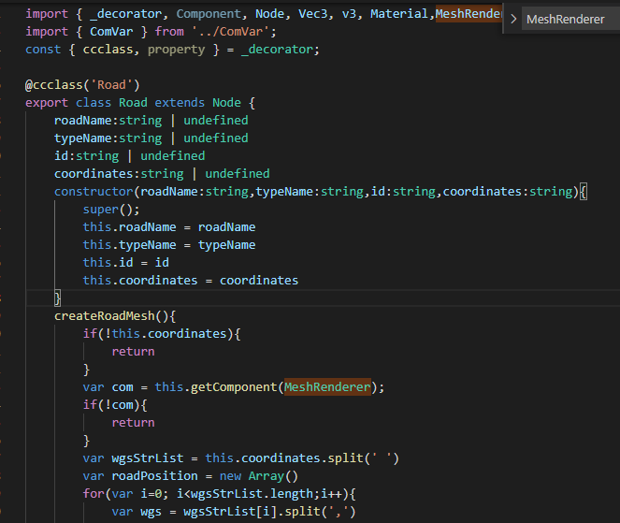Click 'typeName' in its property declaration line
The image size is (620, 523).
click(x=83, y=138)
